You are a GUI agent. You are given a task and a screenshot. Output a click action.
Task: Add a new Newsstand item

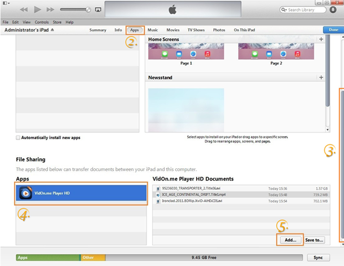pyautogui.click(x=321, y=77)
